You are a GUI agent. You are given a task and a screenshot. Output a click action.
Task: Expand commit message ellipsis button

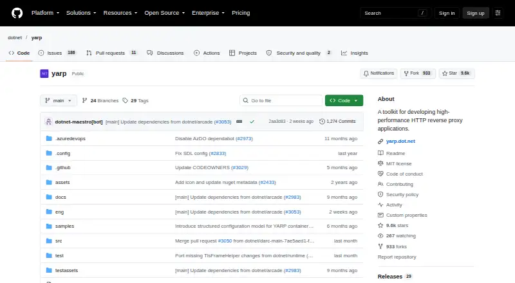tap(239, 122)
